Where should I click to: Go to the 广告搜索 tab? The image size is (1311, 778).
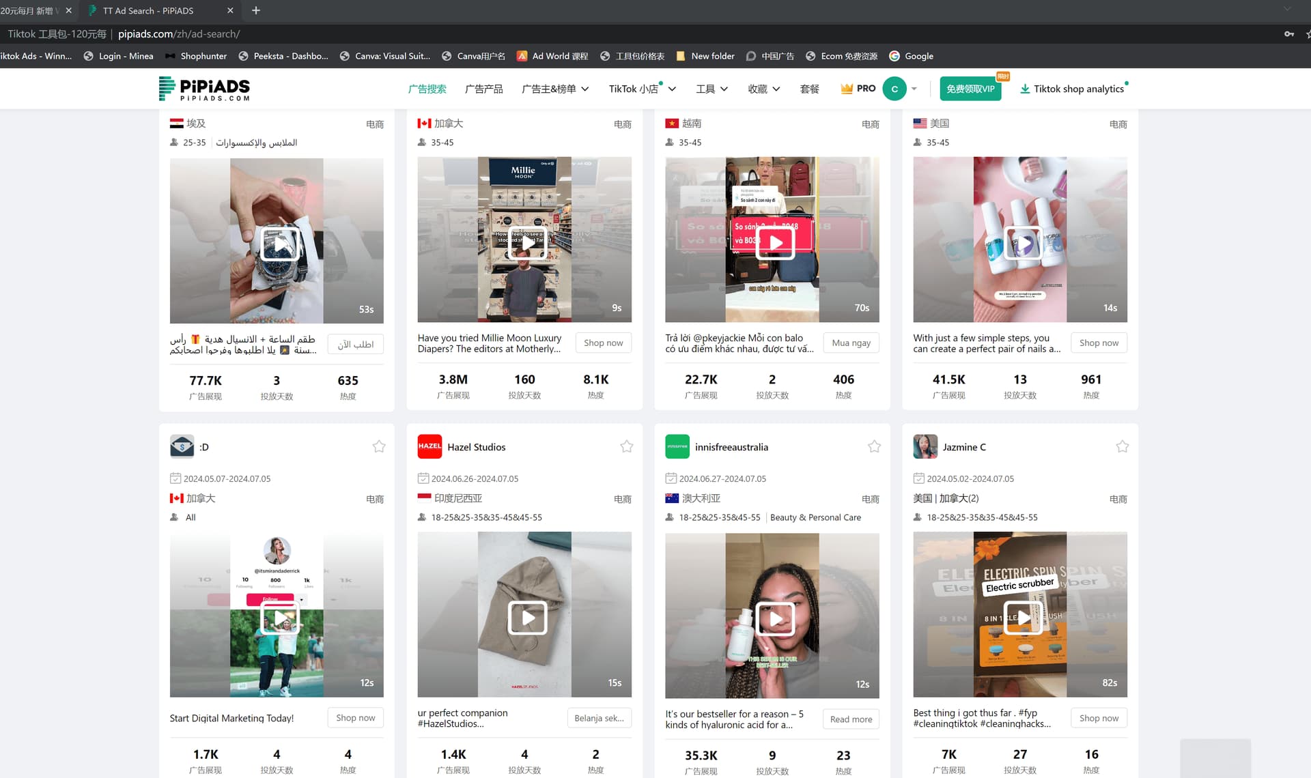pyautogui.click(x=427, y=89)
